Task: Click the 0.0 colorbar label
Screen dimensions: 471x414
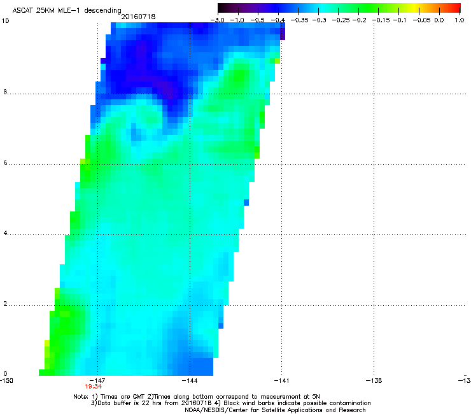Action: [x=439, y=20]
